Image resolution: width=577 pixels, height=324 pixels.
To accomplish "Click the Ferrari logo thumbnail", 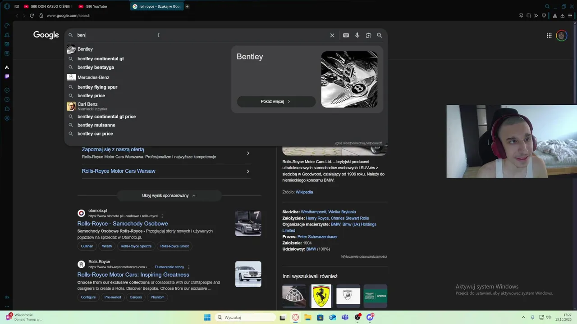I will (321, 296).
